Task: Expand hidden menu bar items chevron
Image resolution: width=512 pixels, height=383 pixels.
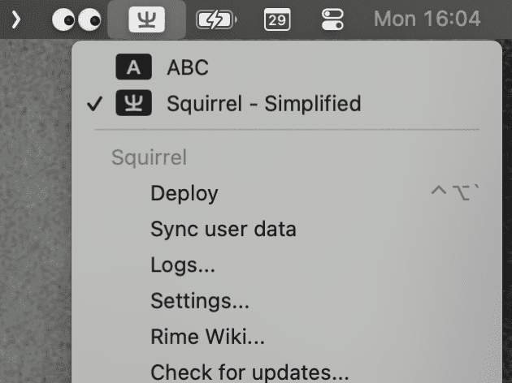Action: (15, 19)
